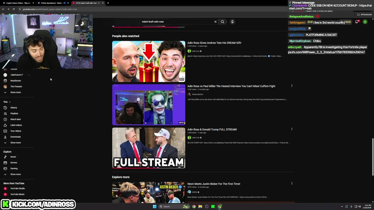This screenshot has height=210, width=374.
Task: Click the volume icon in system tray
Action: [359, 206]
